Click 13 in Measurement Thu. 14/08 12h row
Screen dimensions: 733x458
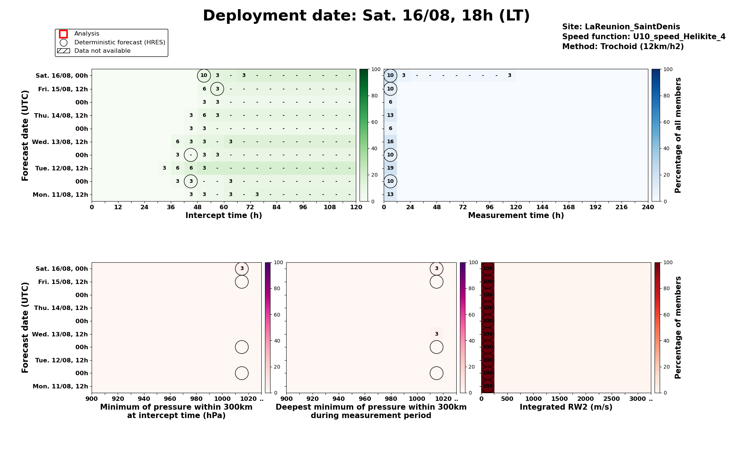coord(390,115)
